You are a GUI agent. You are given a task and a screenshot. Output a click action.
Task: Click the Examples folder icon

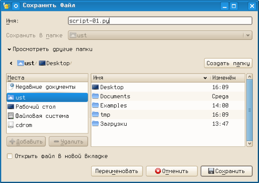[x=95, y=105]
